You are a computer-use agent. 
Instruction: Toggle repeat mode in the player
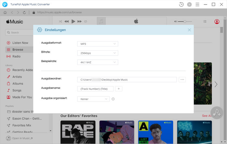pyautogui.click(x=86, y=22)
